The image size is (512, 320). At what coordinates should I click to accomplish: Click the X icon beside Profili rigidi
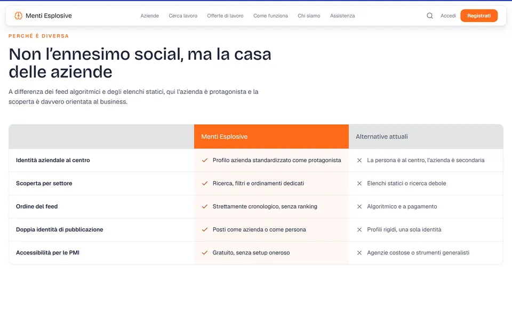point(359,229)
